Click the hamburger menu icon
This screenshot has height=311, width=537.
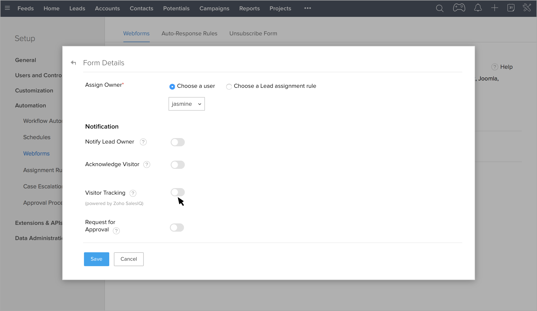click(x=7, y=8)
